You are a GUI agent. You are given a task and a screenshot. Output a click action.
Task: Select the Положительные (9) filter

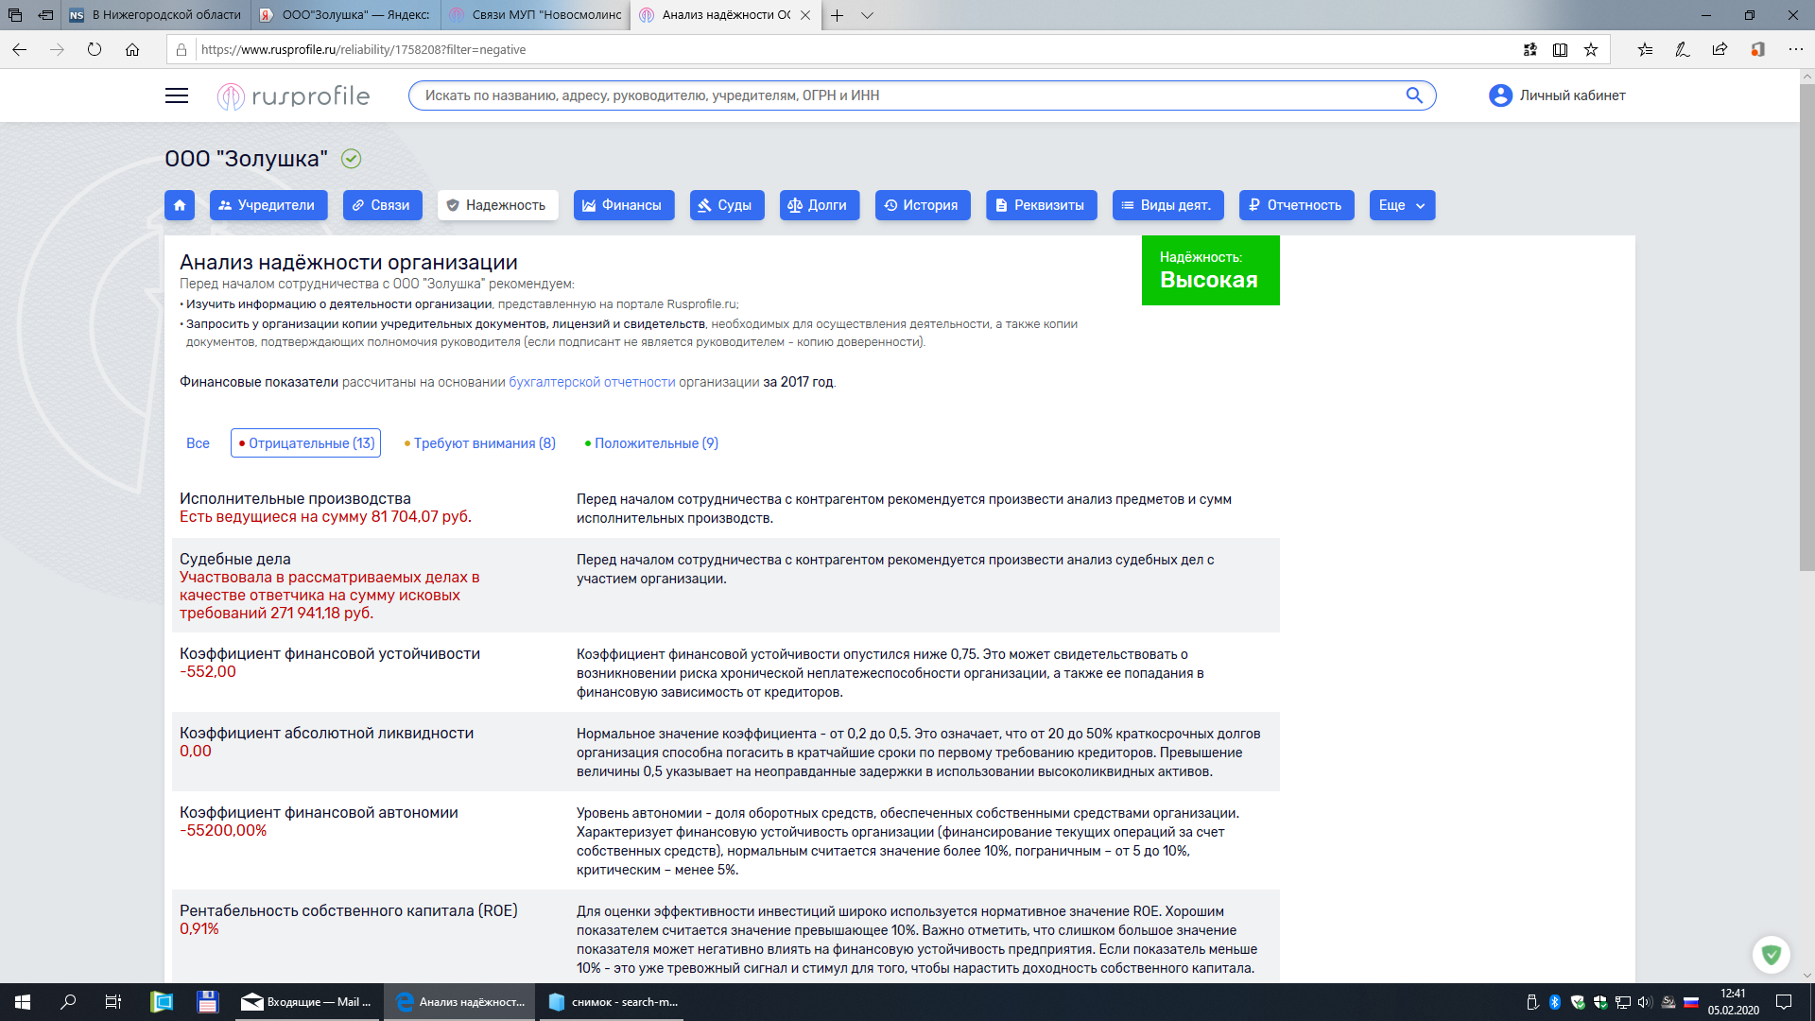tap(652, 443)
